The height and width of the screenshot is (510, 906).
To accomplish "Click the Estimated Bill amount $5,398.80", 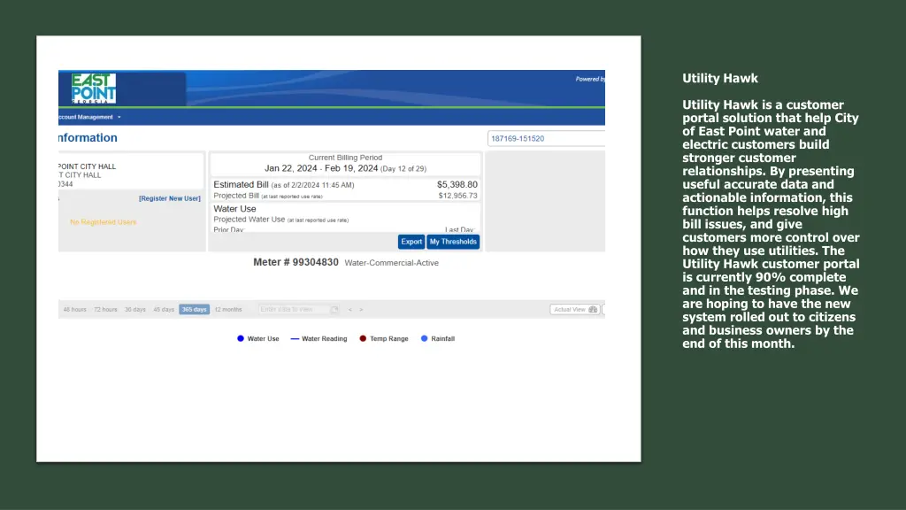I will pos(457,184).
